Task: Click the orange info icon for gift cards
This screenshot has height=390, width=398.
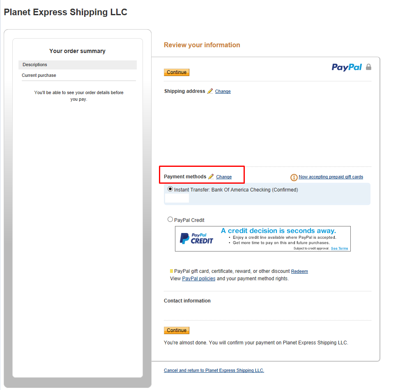Action: (294, 177)
